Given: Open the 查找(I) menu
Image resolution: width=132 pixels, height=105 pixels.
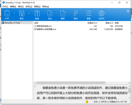Looking at the screenshot, I should (x=21, y=6).
